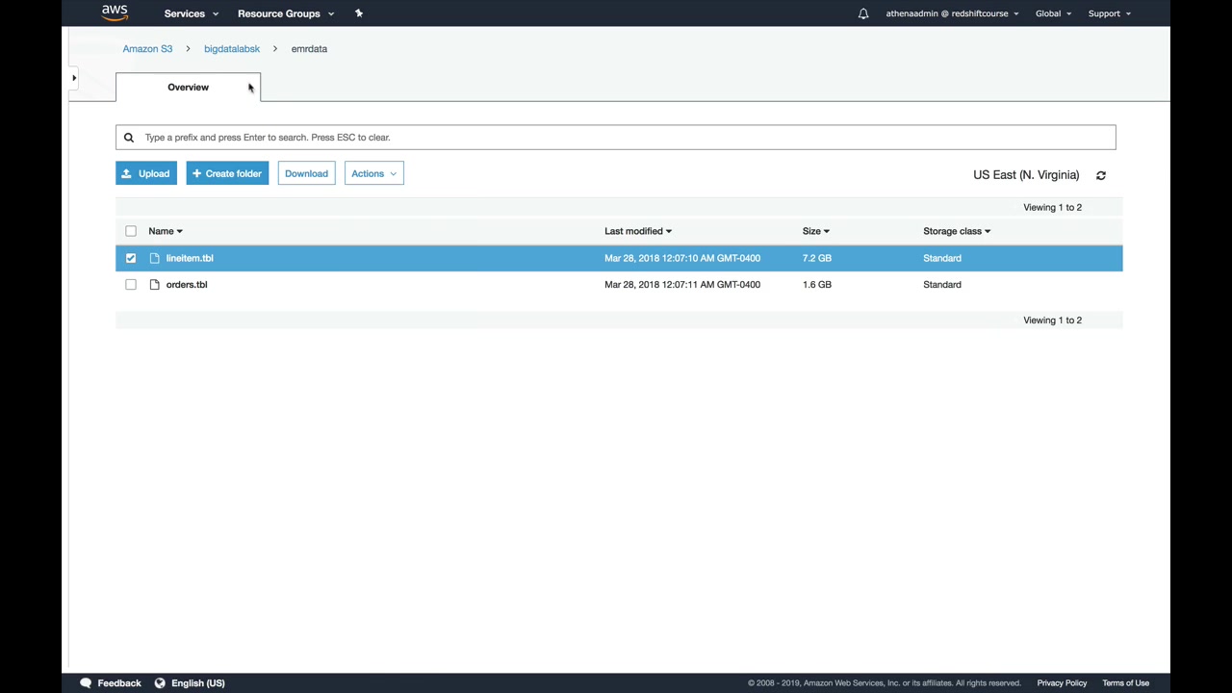Click lineitem.tbl last modified date
Screen dimensions: 1232x693
(x=682, y=258)
